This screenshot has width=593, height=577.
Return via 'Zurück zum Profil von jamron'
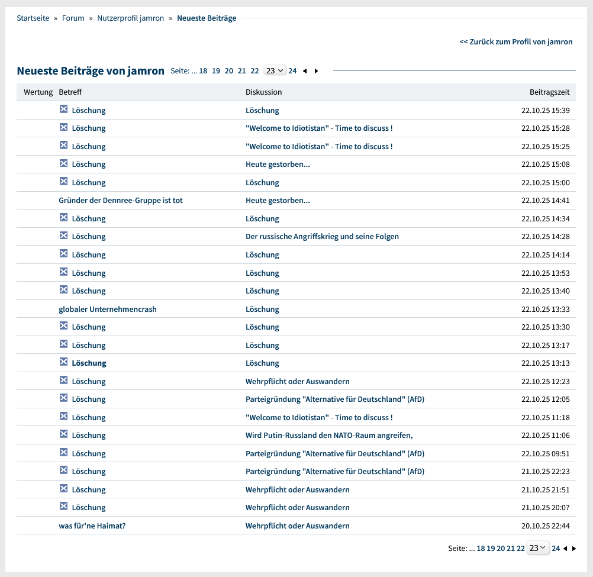pyautogui.click(x=516, y=42)
